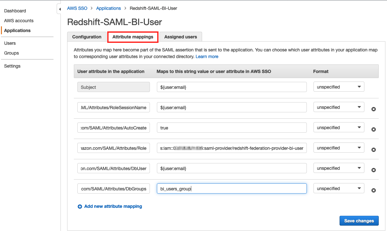The image size is (387, 231).
Task: Go to Dashboard in sidebar
Action: pyautogui.click(x=15, y=11)
